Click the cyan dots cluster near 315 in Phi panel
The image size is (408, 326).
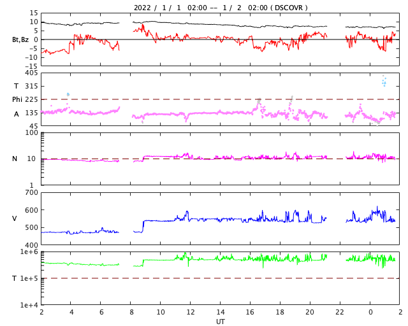click(384, 81)
